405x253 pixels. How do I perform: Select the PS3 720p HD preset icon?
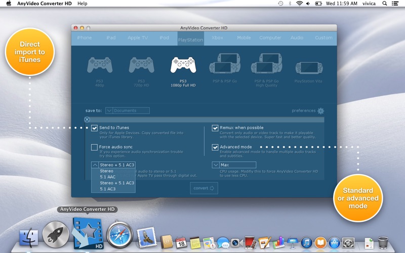[142, 65]
